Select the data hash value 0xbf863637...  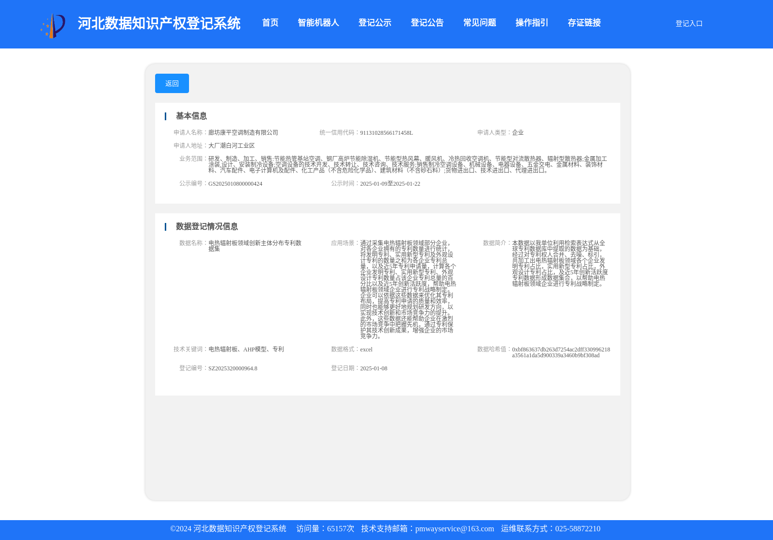(561, 352)
